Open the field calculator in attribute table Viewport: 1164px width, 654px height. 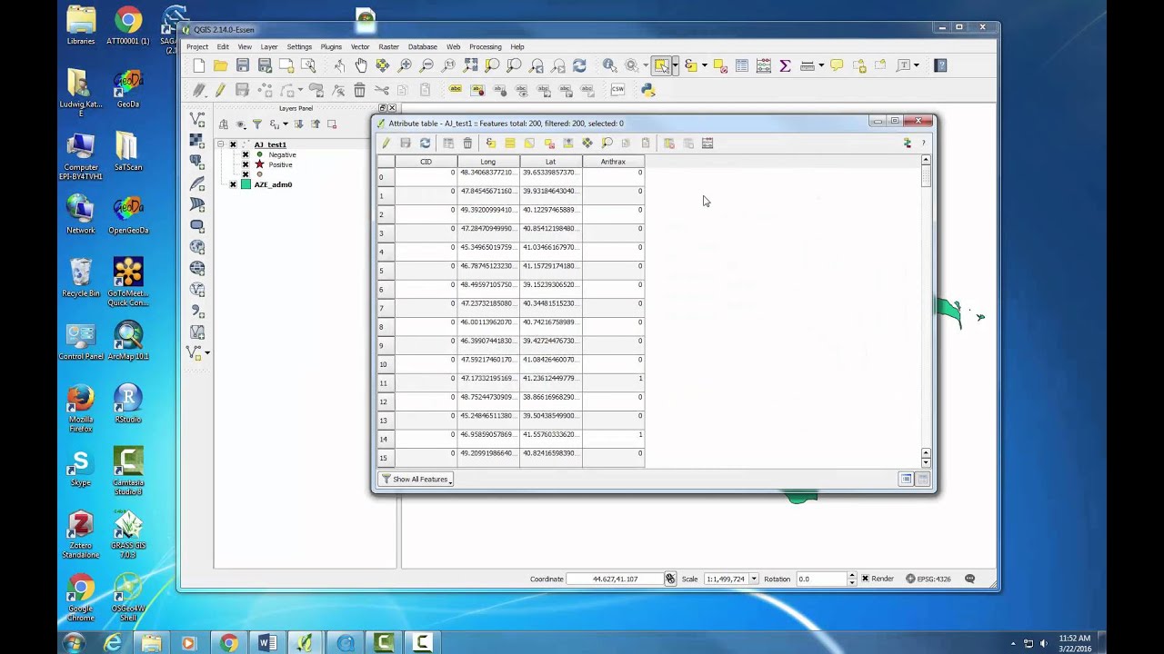707,144
